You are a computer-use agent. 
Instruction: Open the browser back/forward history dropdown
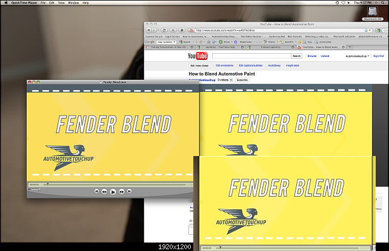[x=158, y=30]
